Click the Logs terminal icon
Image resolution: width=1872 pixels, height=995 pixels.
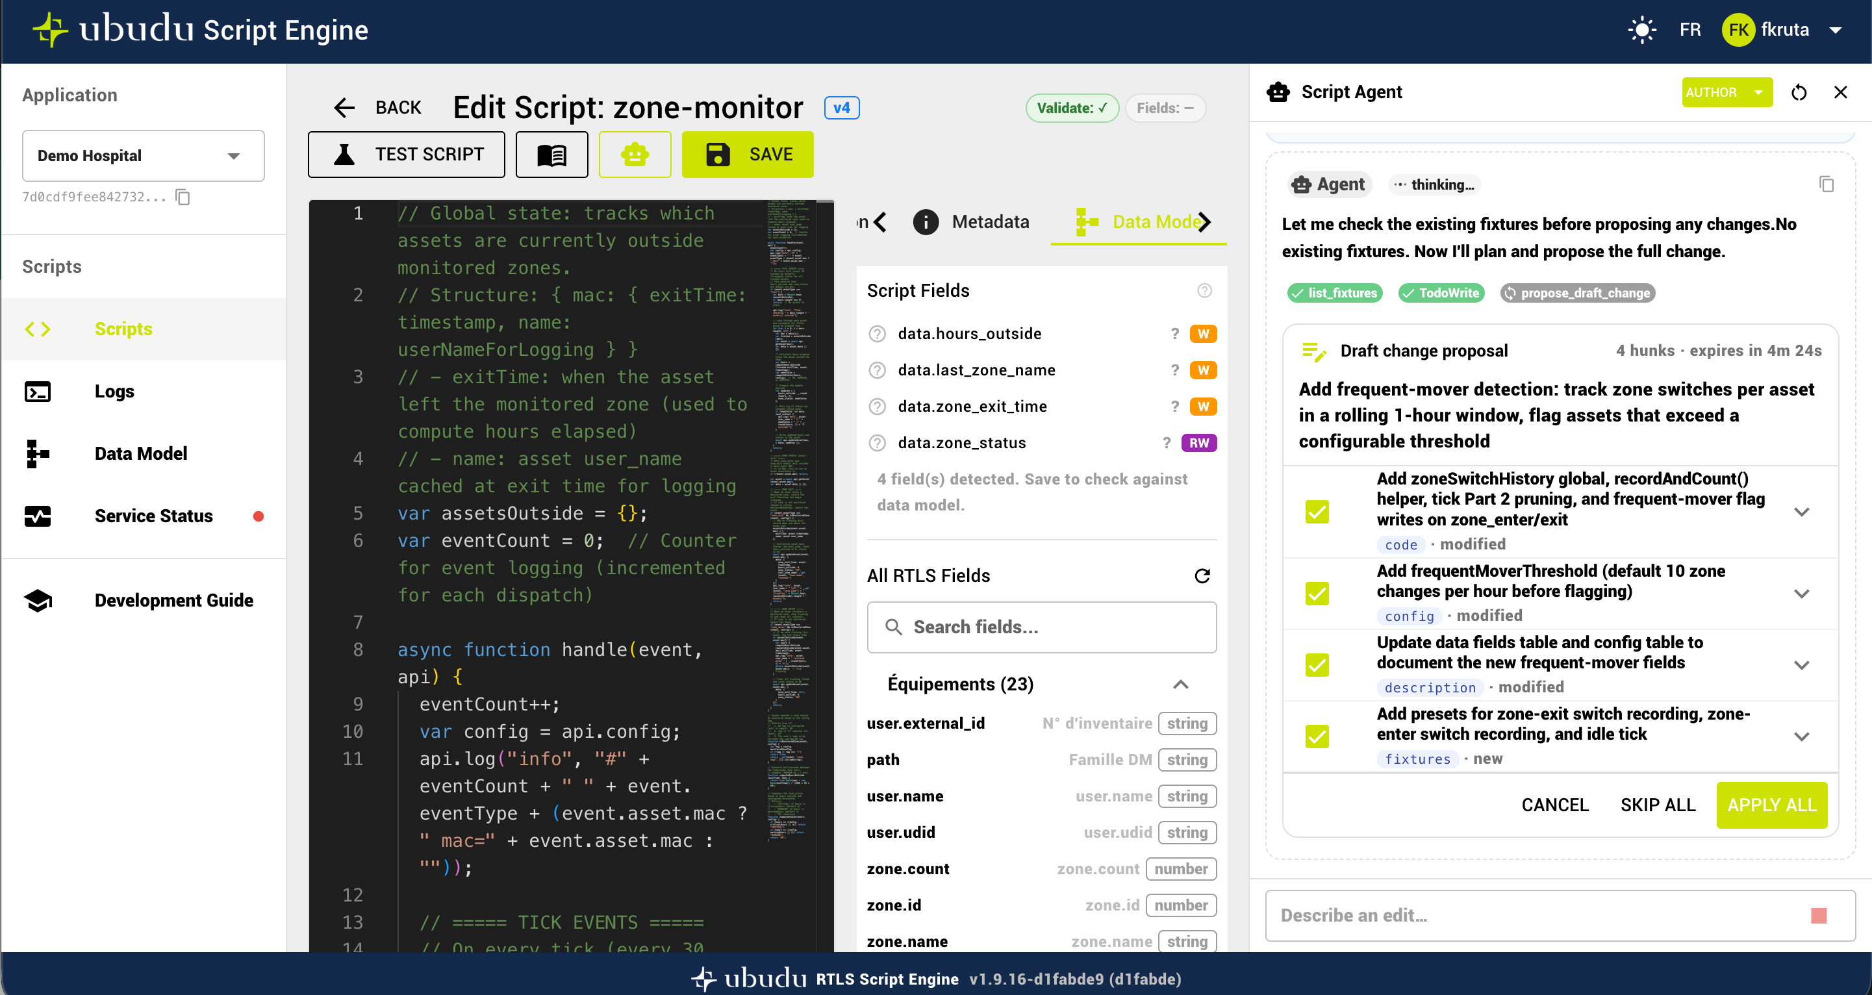tap(38, 392)
